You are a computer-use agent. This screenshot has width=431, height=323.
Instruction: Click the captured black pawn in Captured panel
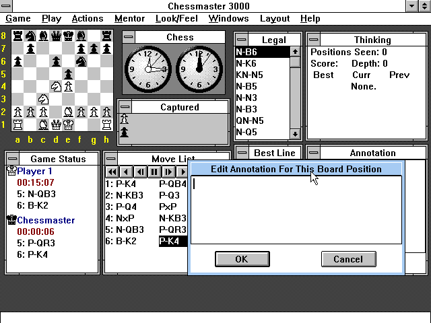click(x=124, y=132)
